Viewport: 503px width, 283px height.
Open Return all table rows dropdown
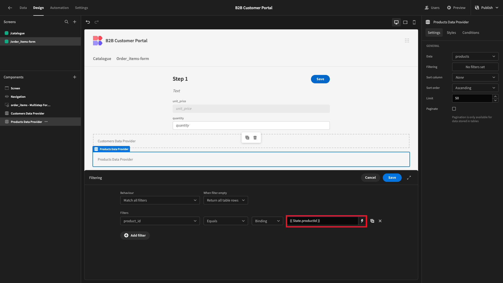(x=226, y=200)
